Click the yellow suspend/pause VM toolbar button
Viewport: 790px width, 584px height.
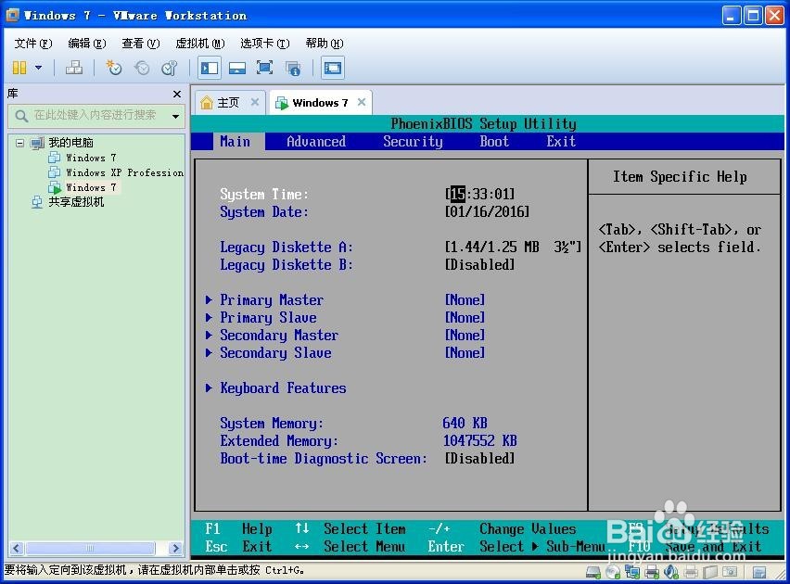[19, 68]
